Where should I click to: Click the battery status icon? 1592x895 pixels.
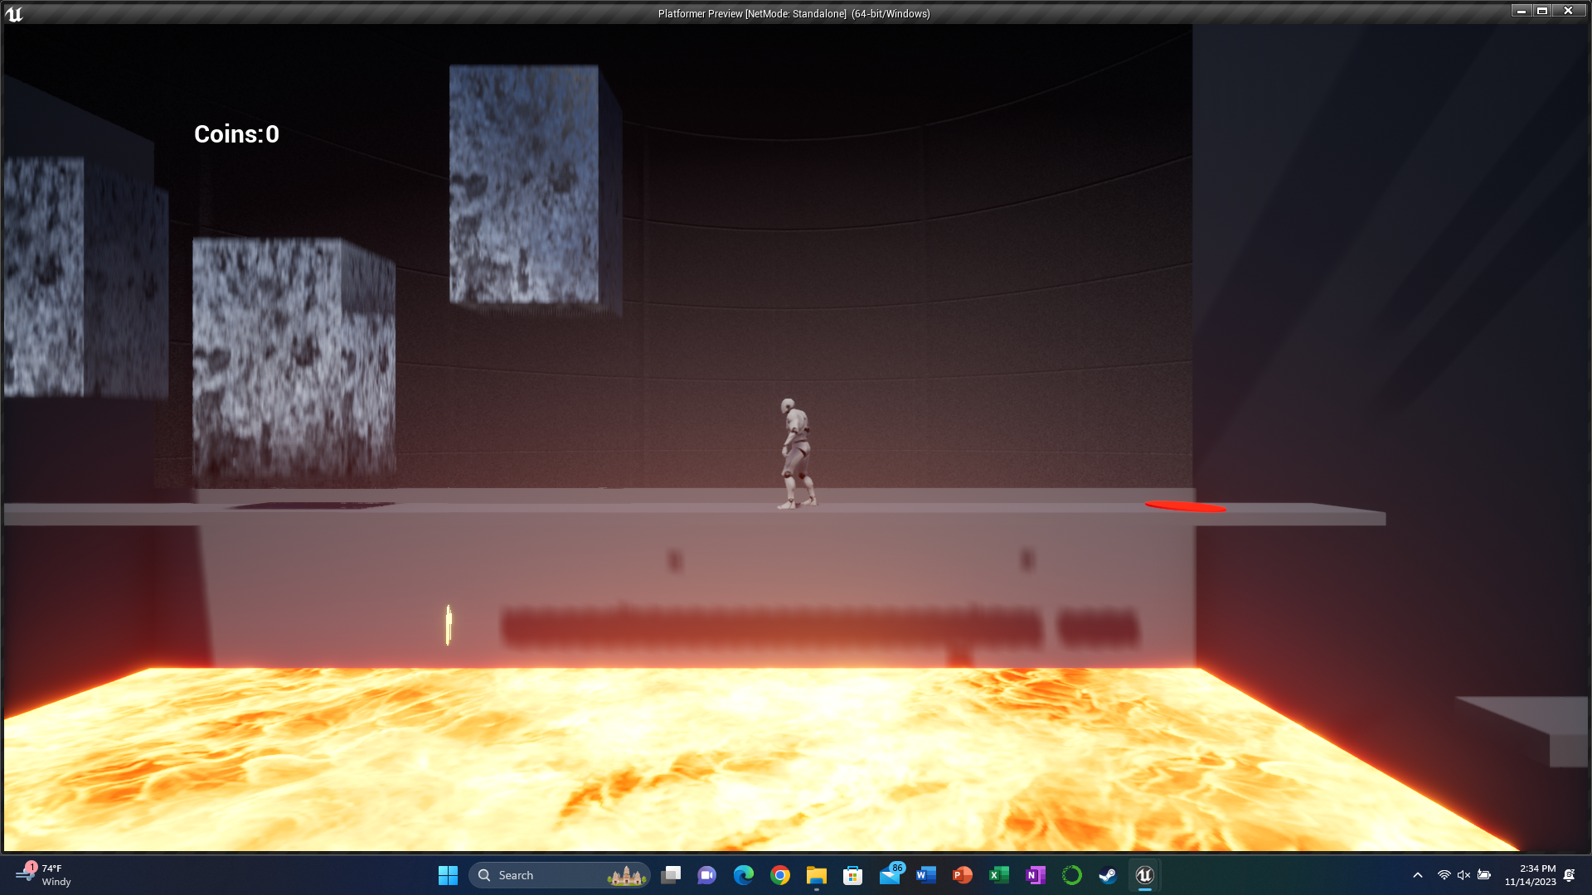coord(1484,875)
